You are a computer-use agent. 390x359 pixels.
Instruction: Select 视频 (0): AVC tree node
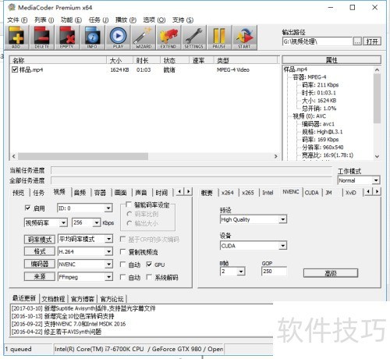tap(309, 116)
